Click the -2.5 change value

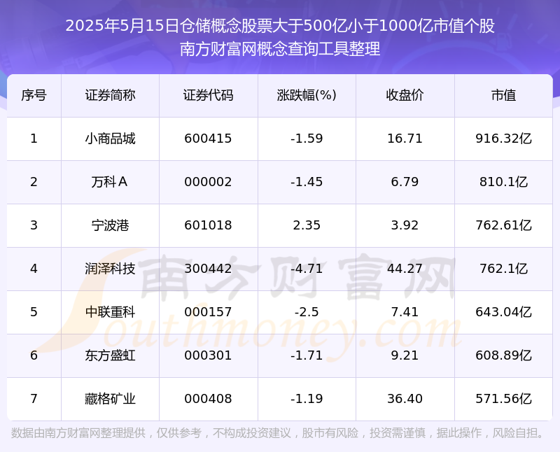coord(307,312)
